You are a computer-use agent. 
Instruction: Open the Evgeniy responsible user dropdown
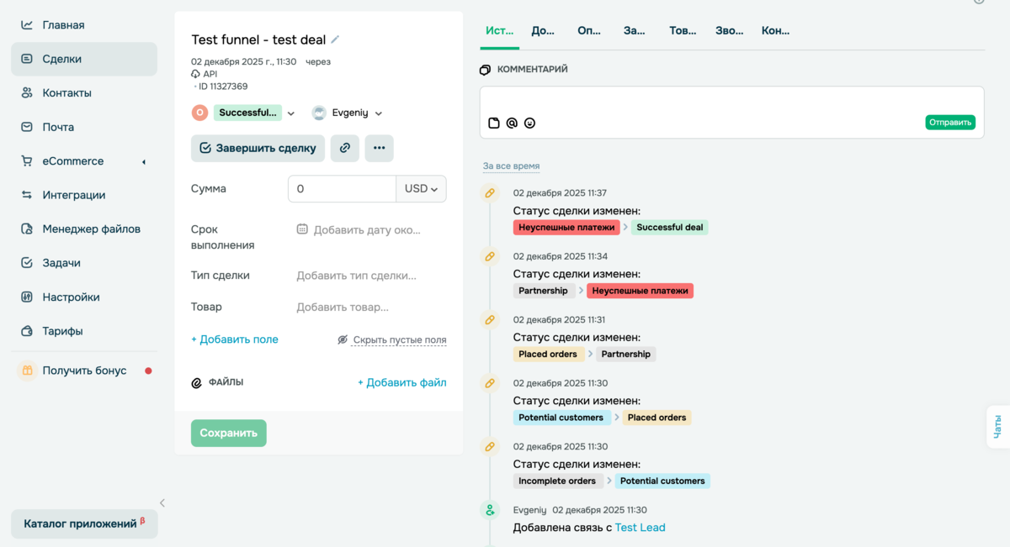(x=378, y=113)
